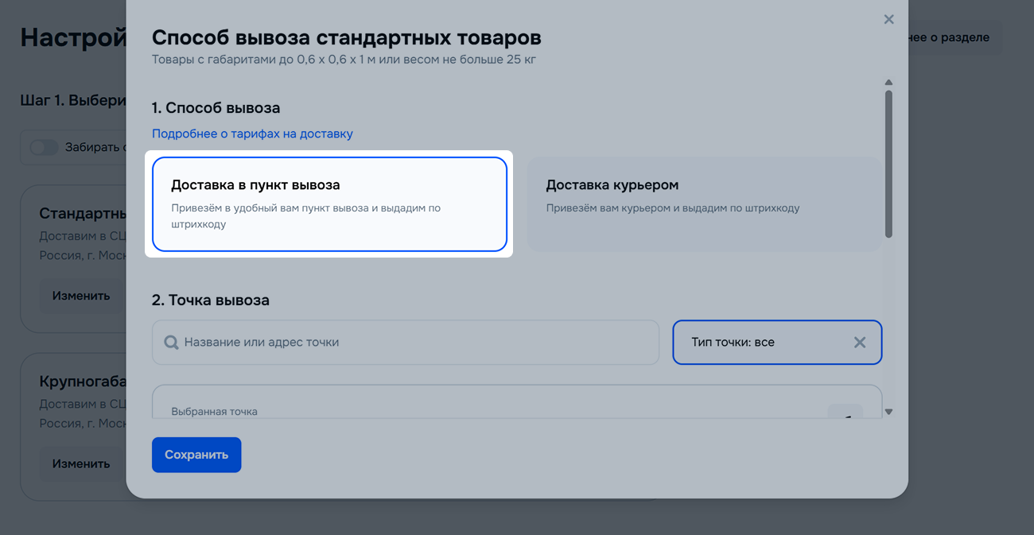Click the "2. Точка вывоза" section heading
The height and width of the screenshot is (535, 1034).
pos(211,300)
